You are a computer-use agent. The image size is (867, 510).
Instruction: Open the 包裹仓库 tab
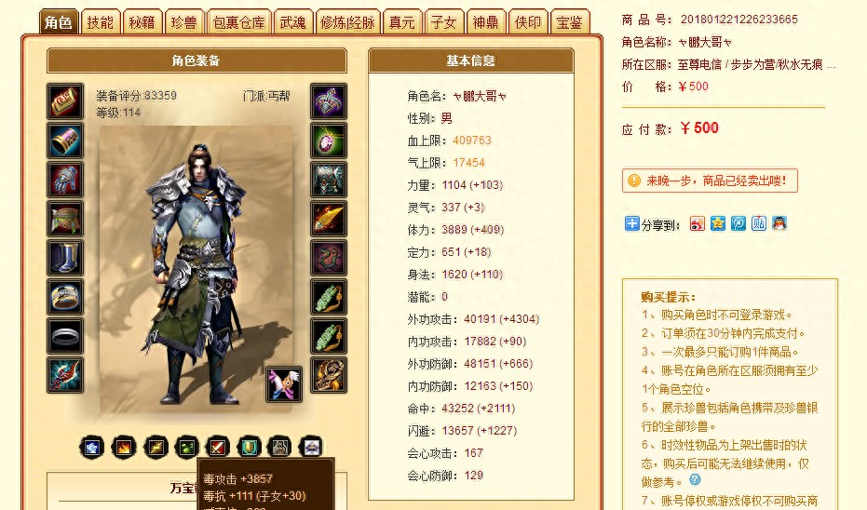click(239, 22)
